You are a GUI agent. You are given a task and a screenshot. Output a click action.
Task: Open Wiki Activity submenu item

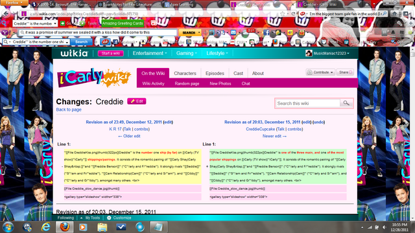153,83
